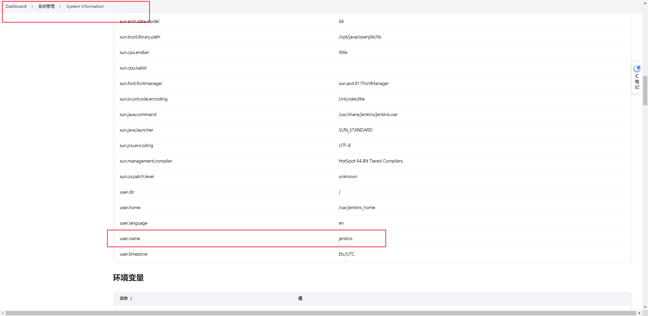Screen dimensions: 648x316
Task: Click the sort arrow beside 名称
Action: click(x=131, y=298)
